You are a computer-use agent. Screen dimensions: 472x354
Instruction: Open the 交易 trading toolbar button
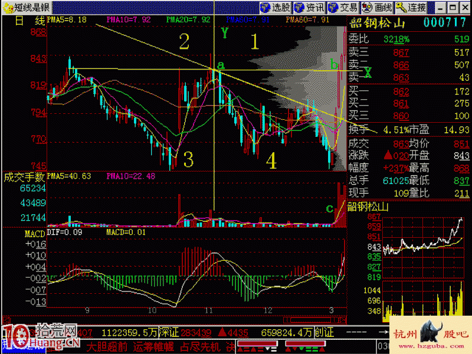tap(344, 7)
